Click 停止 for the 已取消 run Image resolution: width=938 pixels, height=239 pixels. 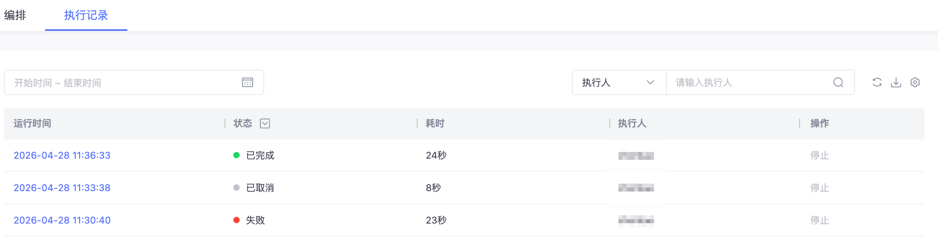(820, 188)
